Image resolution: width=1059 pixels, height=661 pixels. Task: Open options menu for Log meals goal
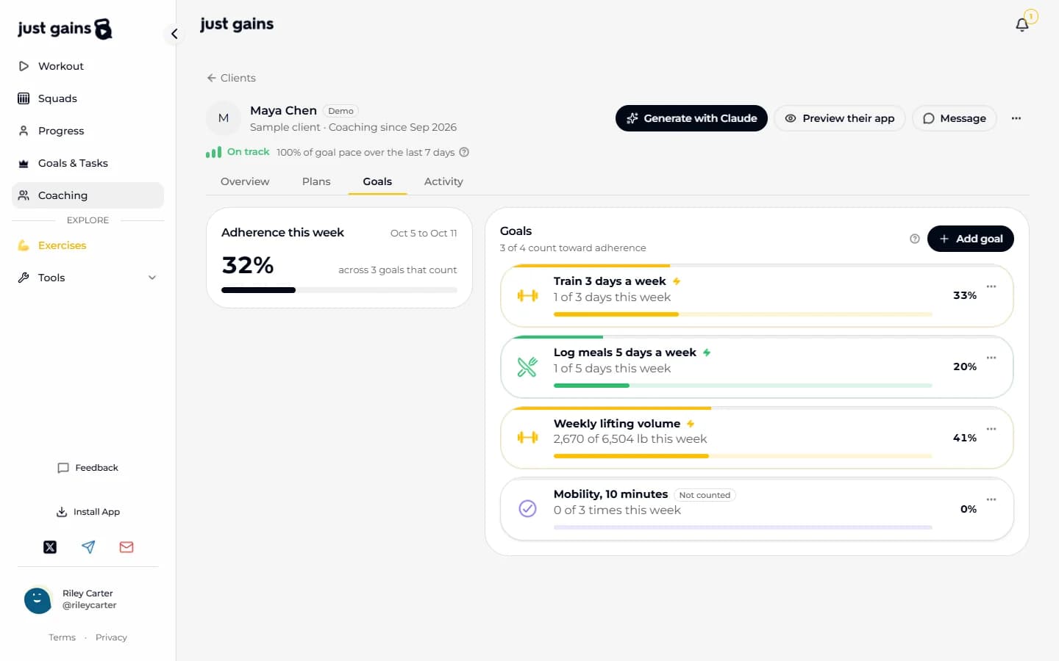tap(991, 358)
